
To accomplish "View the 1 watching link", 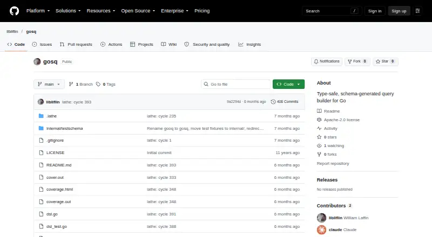I will click(330, 146).
